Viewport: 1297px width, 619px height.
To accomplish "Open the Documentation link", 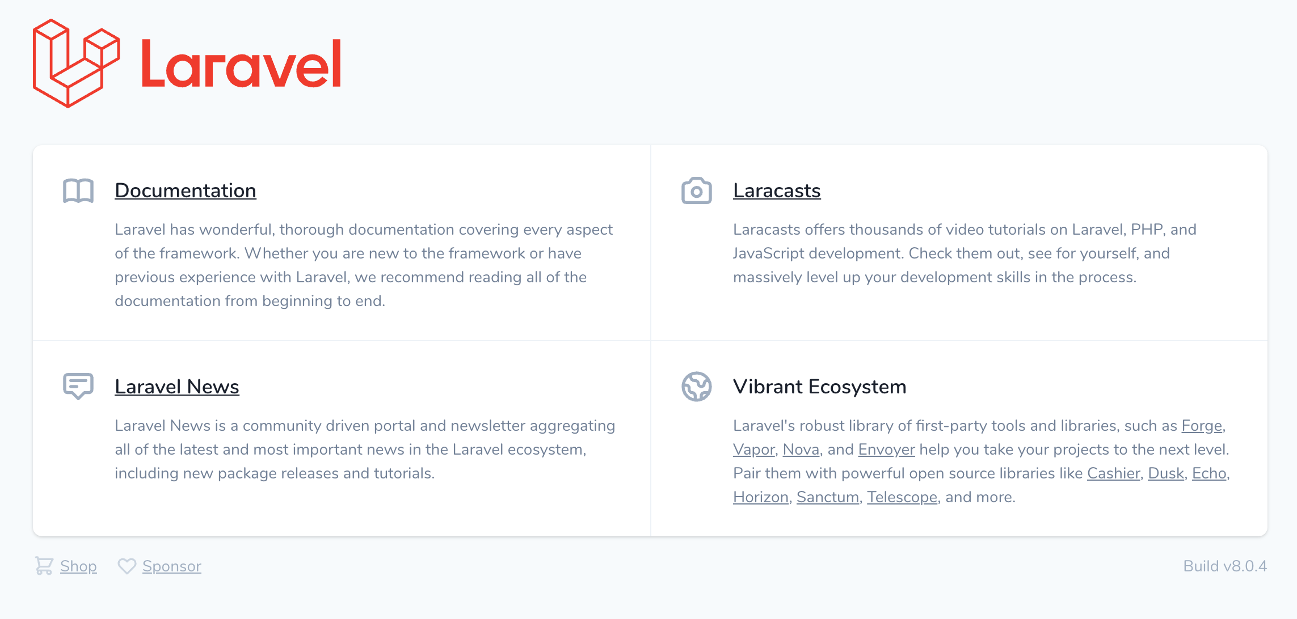I will point(185,190).
